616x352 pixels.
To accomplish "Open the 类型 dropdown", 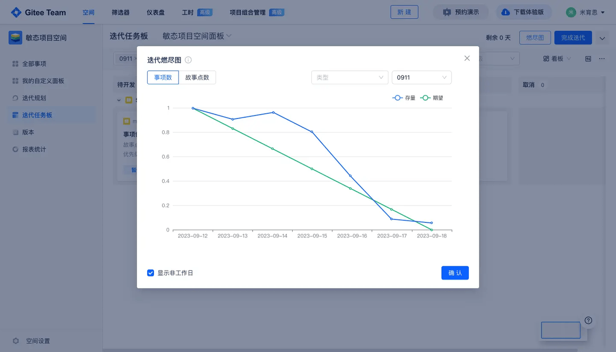I will 349,78.
